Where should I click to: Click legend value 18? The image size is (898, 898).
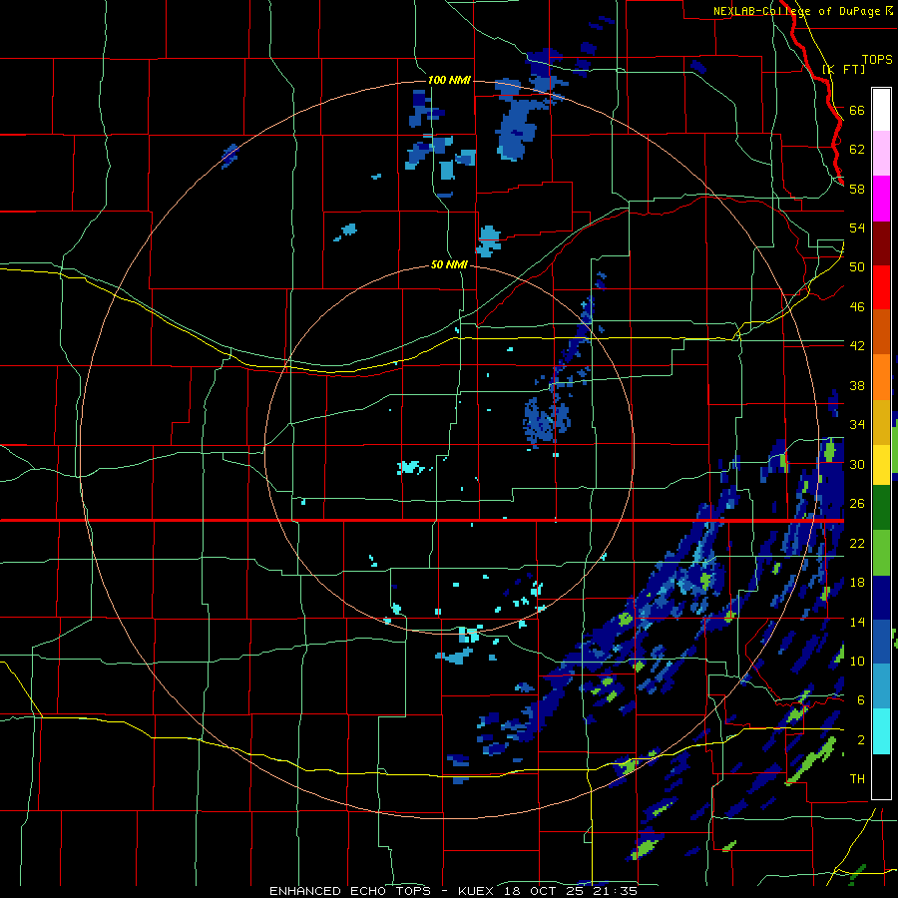tap(857, 583)
